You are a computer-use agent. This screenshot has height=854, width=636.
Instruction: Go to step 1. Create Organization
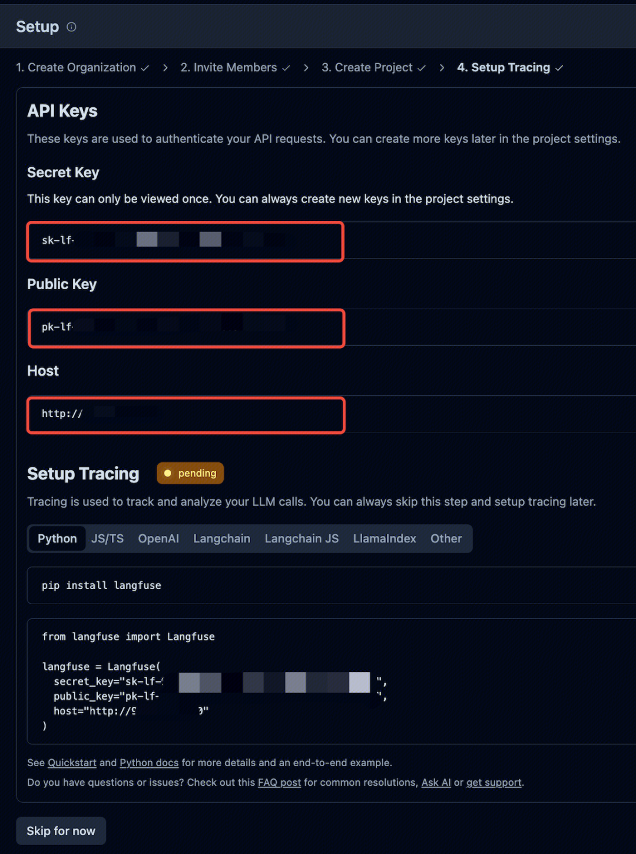82,68
